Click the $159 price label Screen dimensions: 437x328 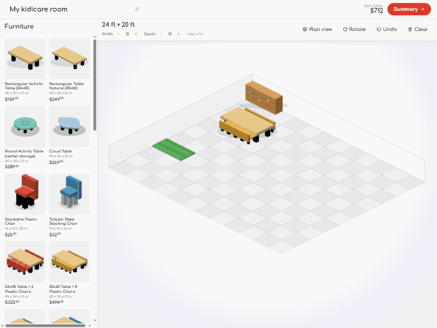pyautogui.click(x=12, y=99)
